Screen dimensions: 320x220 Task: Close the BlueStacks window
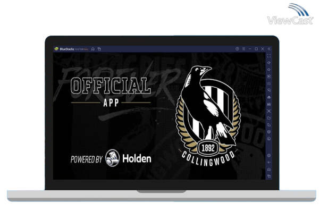(x=263, y=49)
